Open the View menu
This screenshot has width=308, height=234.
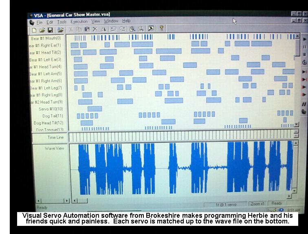coord(96,21)
